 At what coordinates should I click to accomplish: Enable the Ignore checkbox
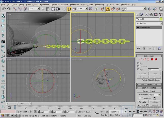138,66
